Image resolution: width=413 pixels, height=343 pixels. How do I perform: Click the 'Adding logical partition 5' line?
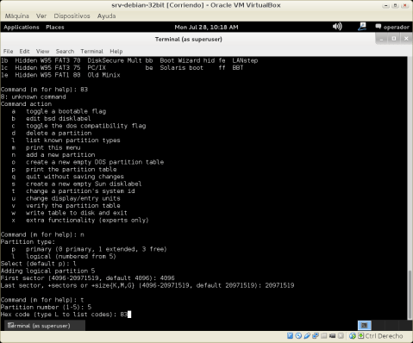tap(47, 271)
